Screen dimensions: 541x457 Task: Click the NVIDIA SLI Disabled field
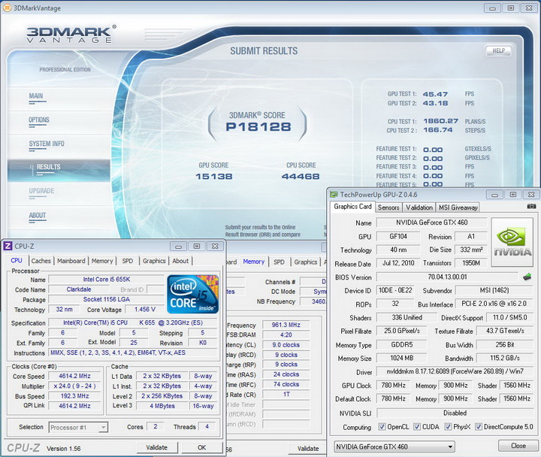tap(455, 413)
